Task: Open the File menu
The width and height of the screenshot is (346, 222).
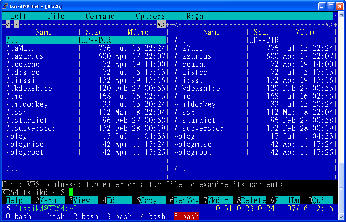Action: click(x=56, y=16)
